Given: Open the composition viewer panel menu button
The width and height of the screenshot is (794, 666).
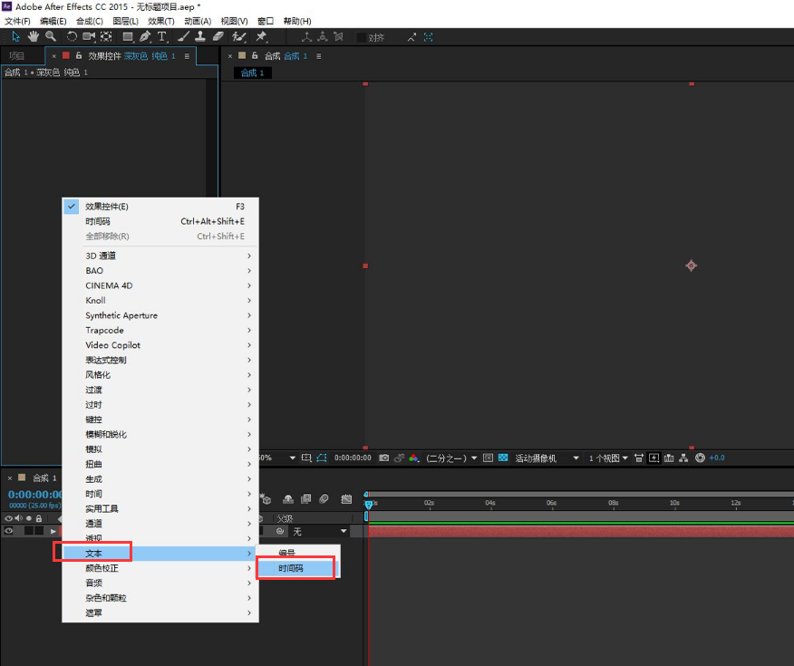Looking at the screenshot, I should tap(318, 56).
